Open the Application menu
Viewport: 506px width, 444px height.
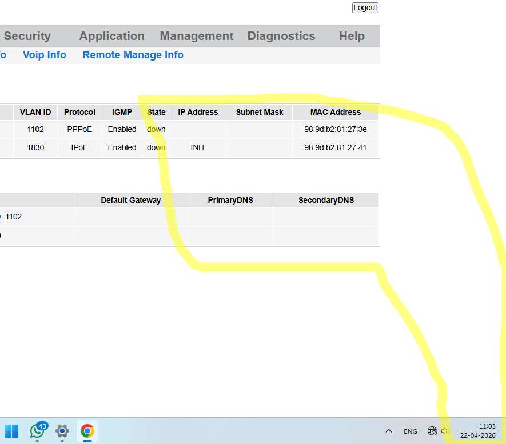point(112,36)
